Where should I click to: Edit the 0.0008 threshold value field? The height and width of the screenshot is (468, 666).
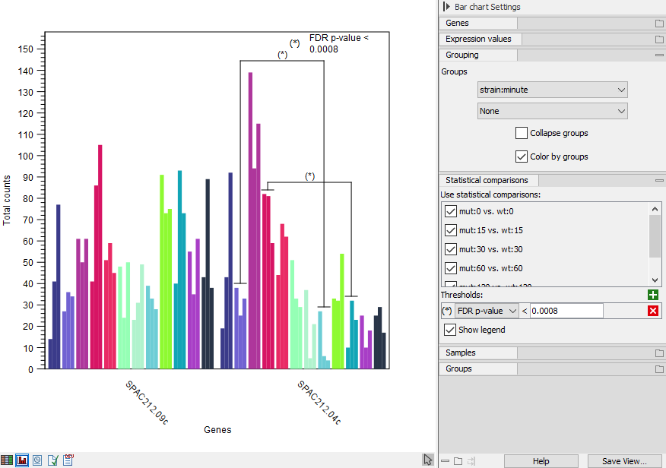click(566, 310)
